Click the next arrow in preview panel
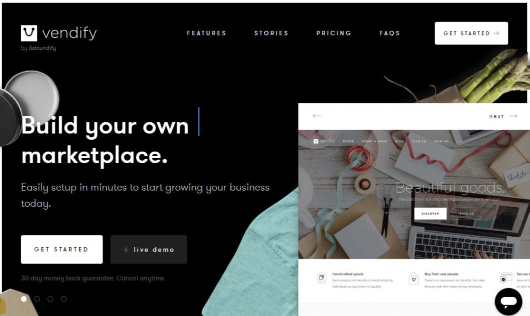530x316 pixels. tap(513, 116)
